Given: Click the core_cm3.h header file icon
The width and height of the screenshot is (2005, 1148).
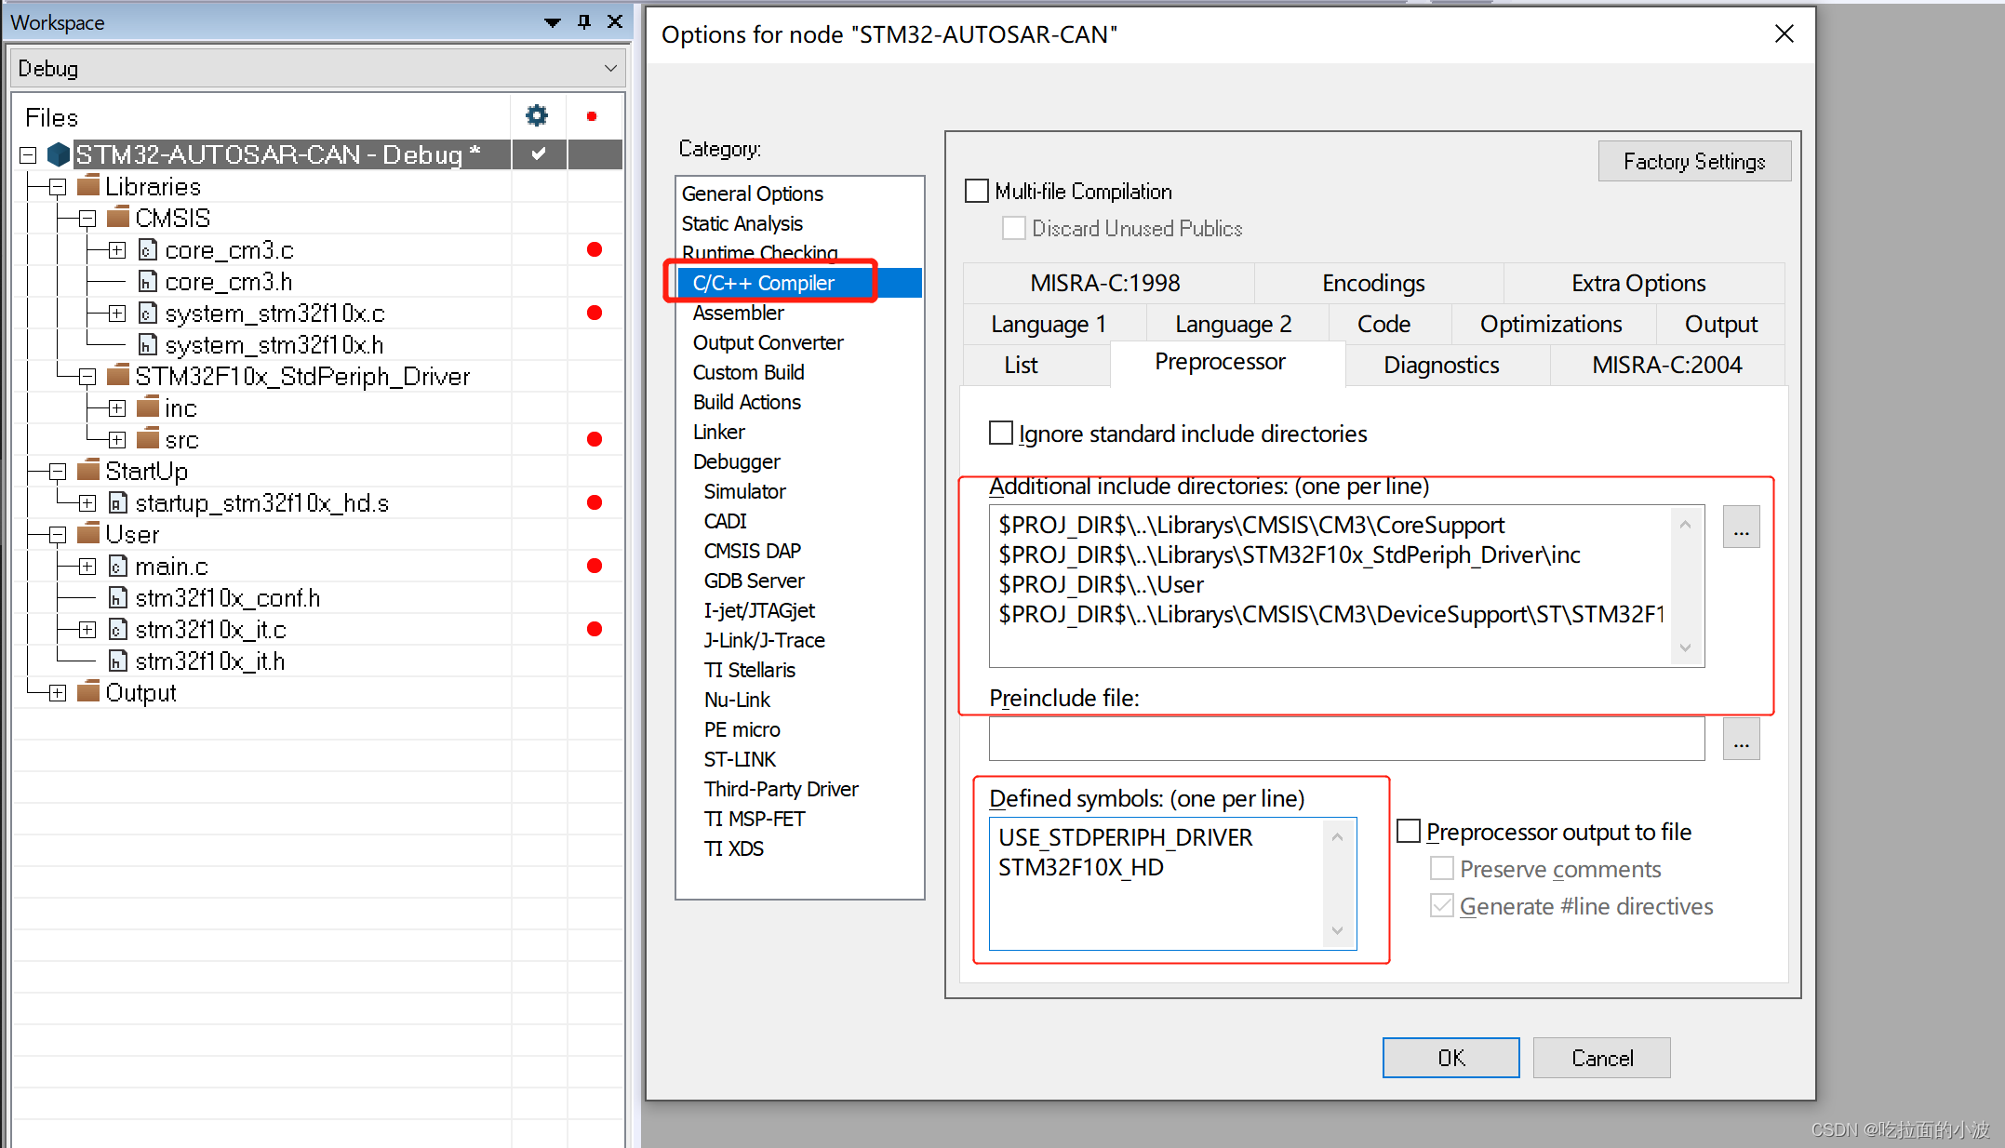Looking at the screenshot, I should [147, 282].
